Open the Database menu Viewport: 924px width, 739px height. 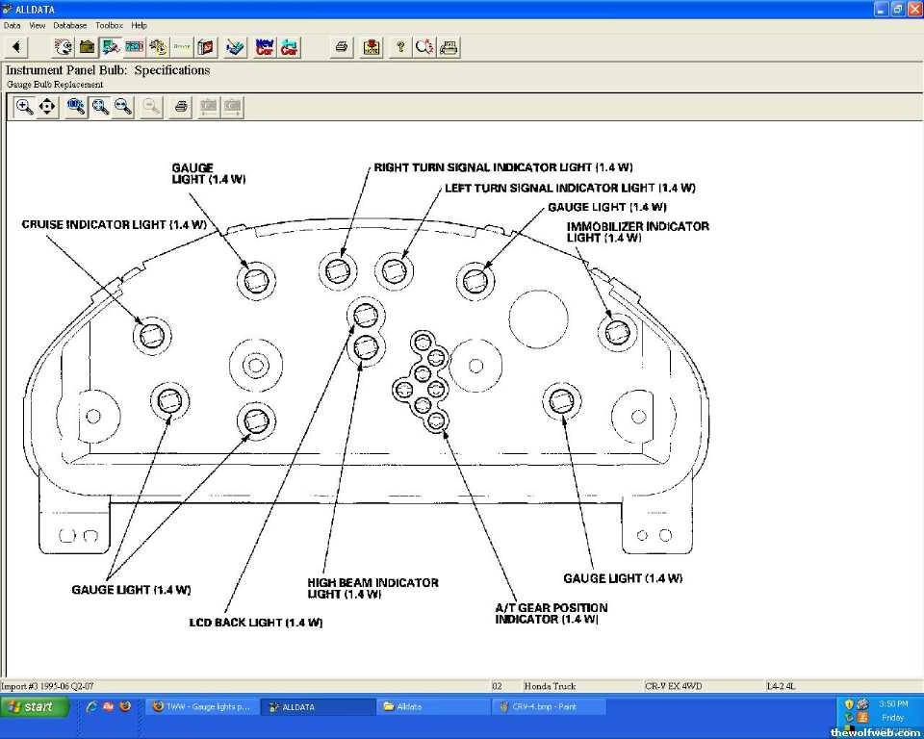pos(69,25)
